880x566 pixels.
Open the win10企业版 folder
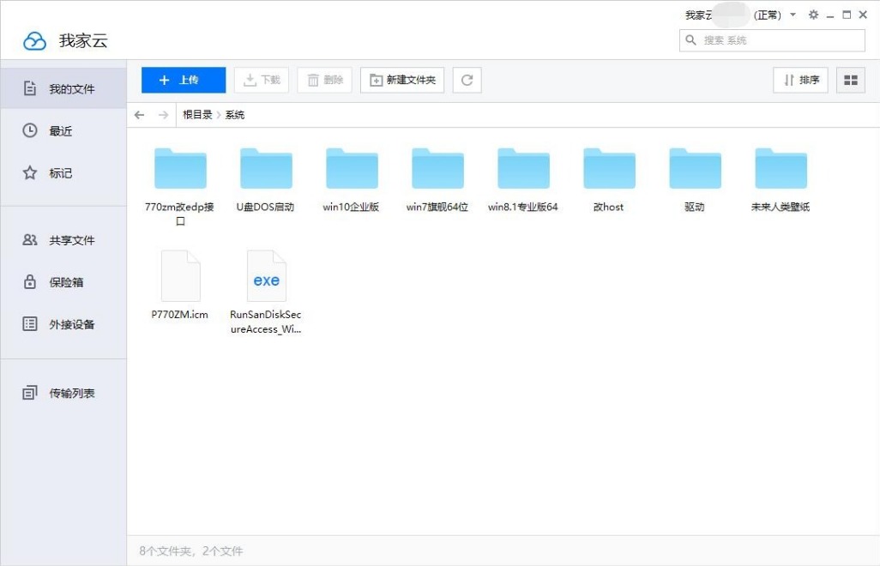[352, 169]
